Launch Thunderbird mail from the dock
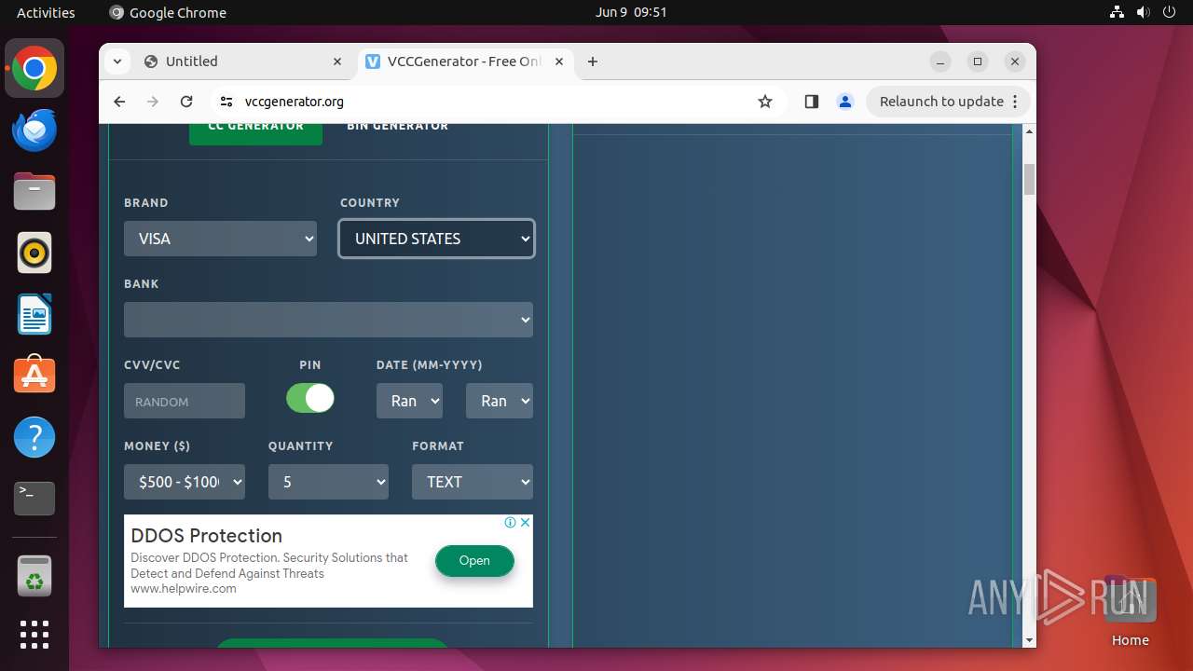 point(34,130)
